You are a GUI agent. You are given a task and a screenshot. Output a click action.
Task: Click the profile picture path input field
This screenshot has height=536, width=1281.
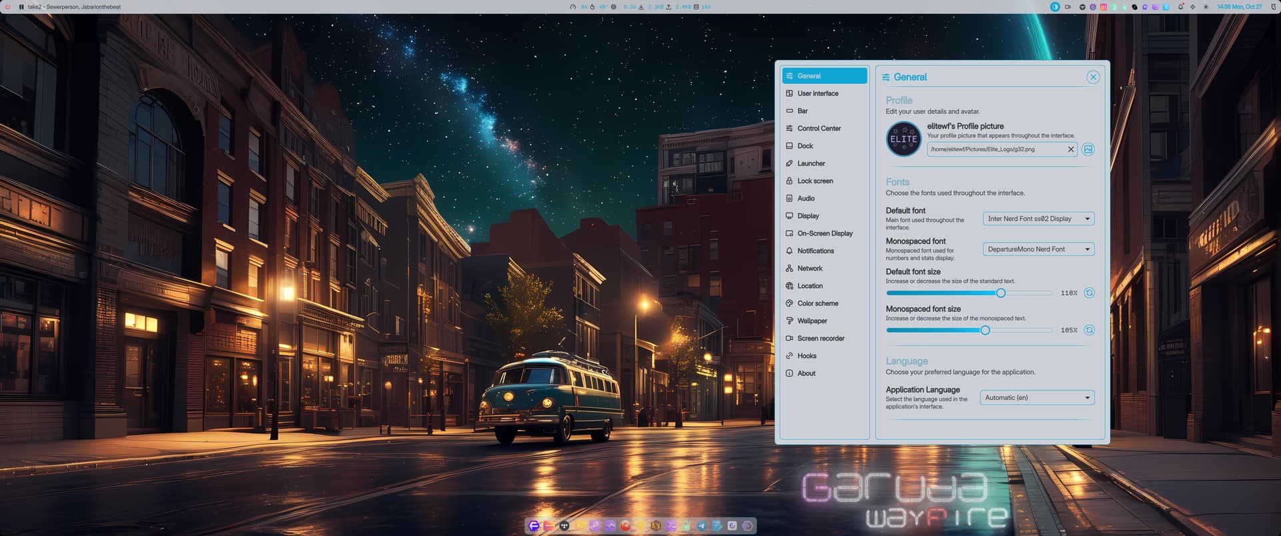[x=995, y=149]
